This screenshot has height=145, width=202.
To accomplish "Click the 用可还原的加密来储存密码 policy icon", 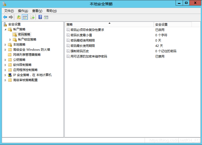I will coord(68,56).
